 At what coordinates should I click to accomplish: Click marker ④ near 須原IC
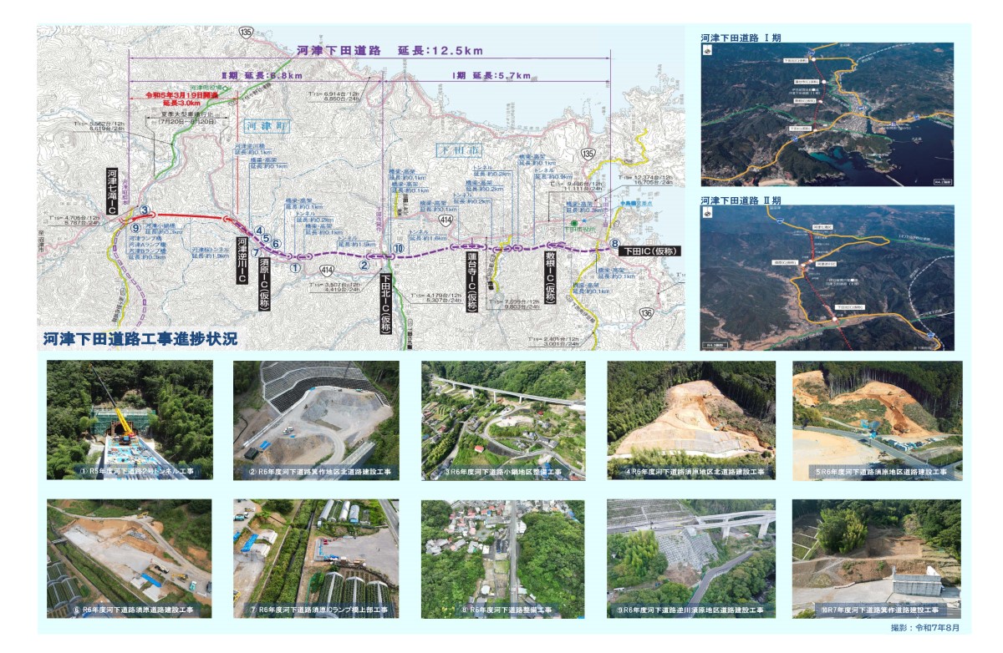click(259, 230)
